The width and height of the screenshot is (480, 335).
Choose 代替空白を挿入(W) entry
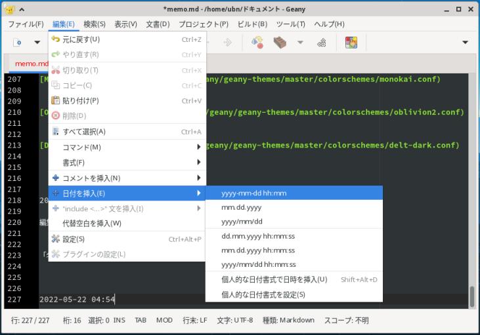coord(127,224)
